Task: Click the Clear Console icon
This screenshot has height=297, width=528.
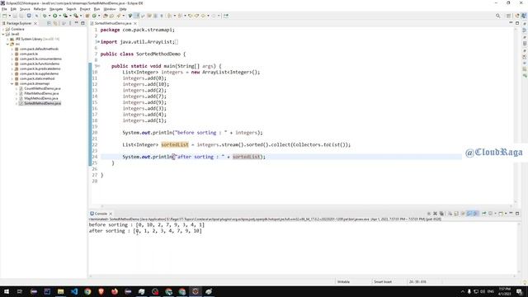Action: pyautogui.click(x=450, y=214)
